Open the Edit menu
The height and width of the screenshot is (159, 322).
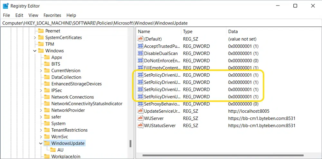coord(19,15)
